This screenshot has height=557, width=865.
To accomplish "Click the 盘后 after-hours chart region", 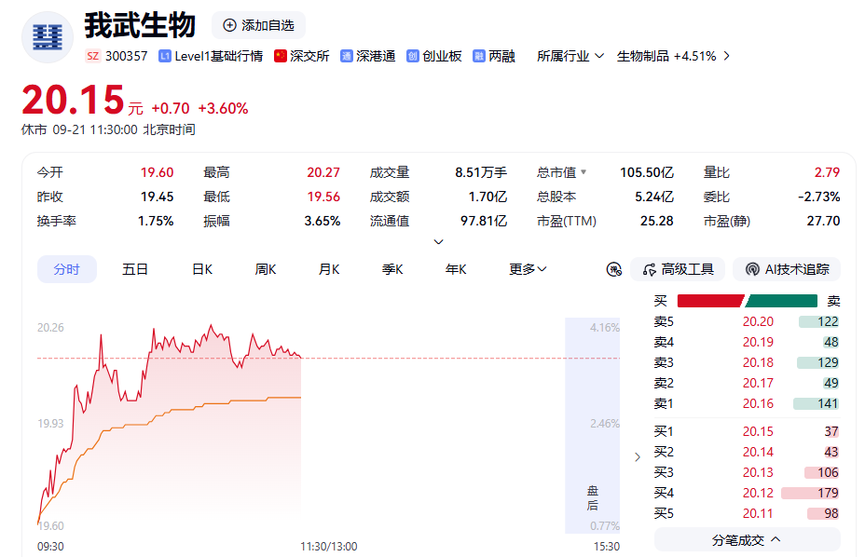I will click(592, 425).
